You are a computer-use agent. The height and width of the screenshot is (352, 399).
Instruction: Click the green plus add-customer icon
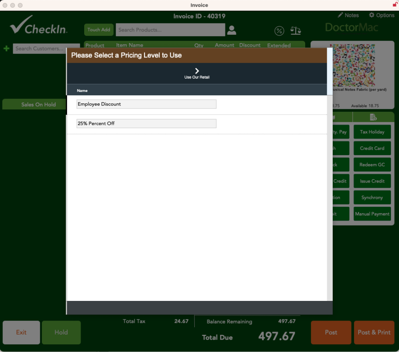point(6,49)
